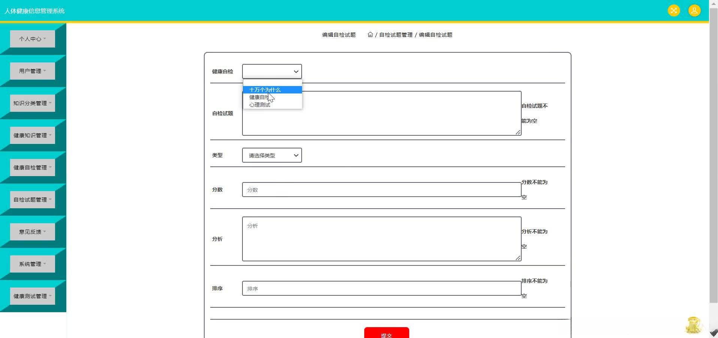Submit the form with the red 提交 button
This screenshot has height=338, width=718.
pos(386,333)
